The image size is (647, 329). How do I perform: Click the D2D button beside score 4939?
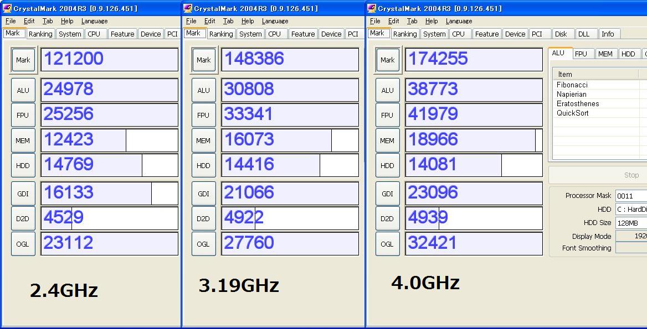pyautogui.click(x=387, y=218)
